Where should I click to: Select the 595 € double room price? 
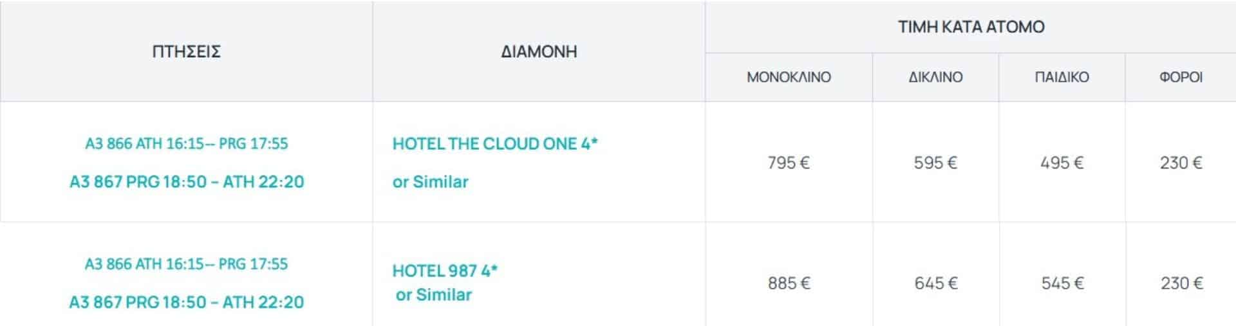click(935, 163)
